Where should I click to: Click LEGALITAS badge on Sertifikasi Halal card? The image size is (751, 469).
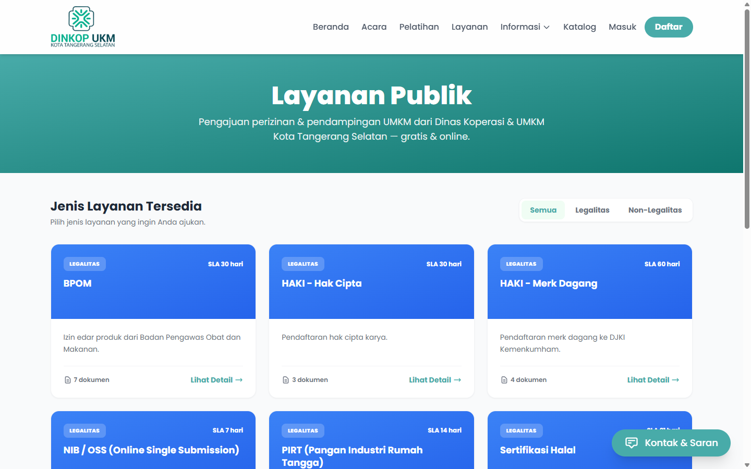point(521,430)
